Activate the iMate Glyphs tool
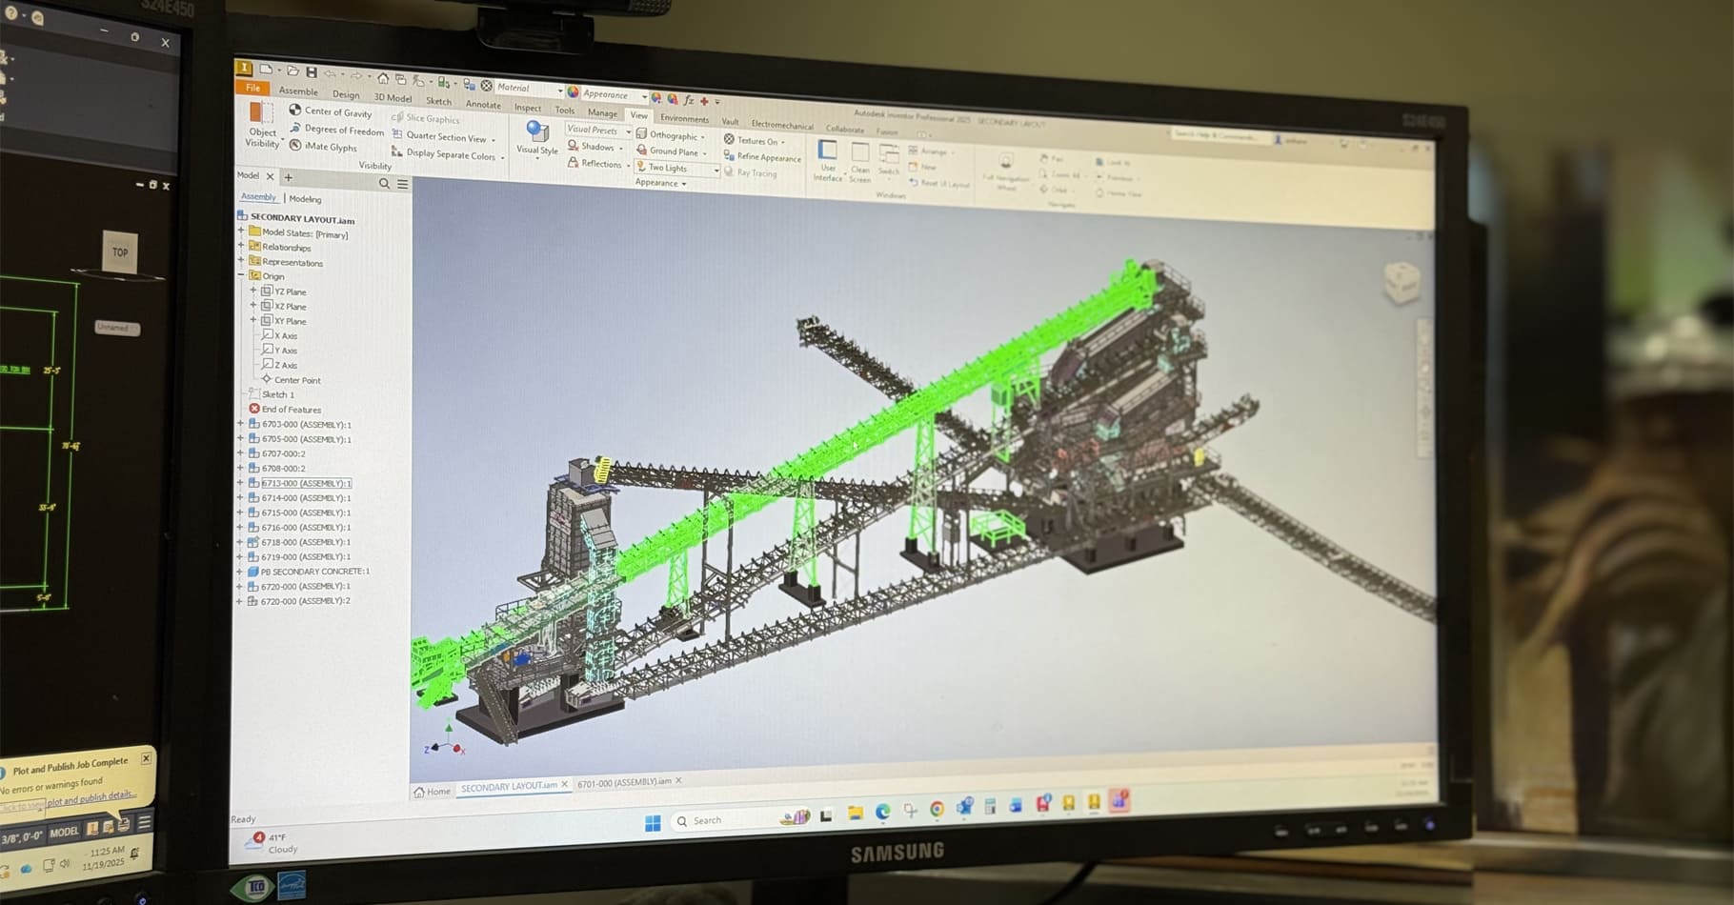Screen dimensions: 1734x905 coord(294,148)
